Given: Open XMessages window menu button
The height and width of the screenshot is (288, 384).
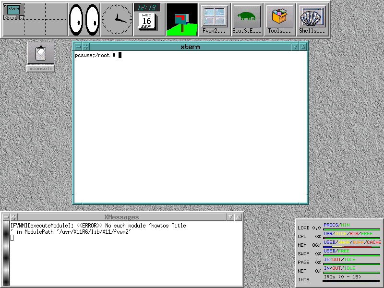Looking at the screenshot, I should point(6,217).
